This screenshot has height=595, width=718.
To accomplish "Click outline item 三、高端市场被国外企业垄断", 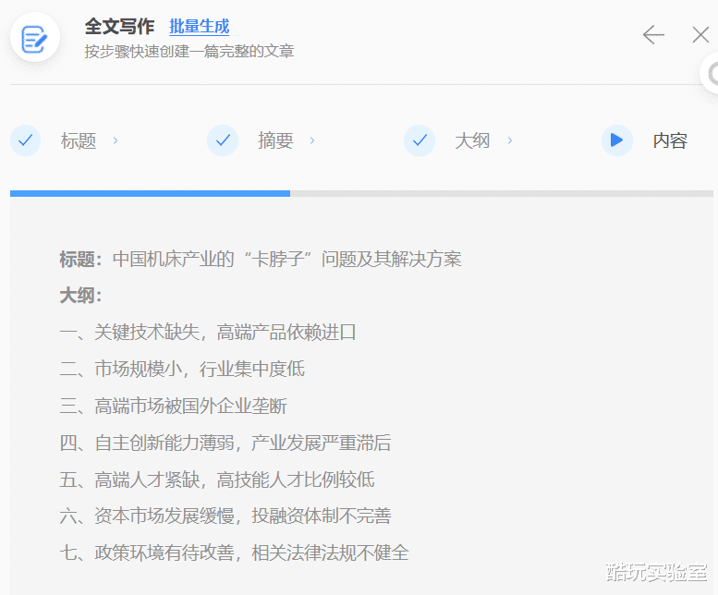I will [173, 406].
